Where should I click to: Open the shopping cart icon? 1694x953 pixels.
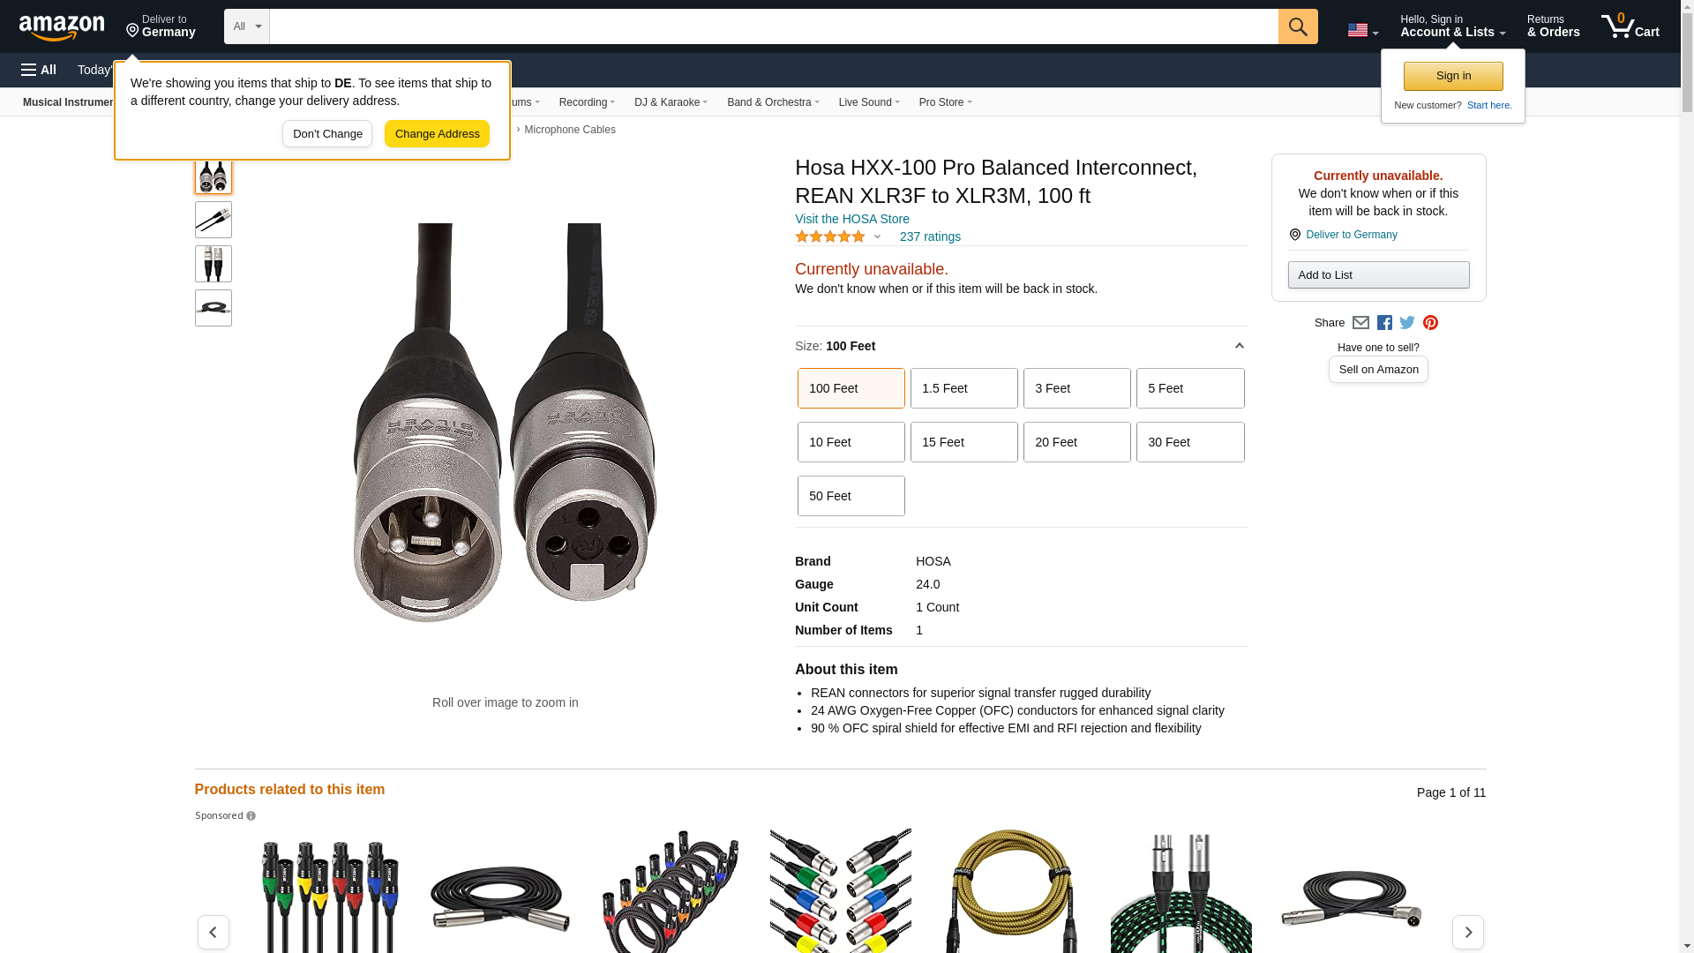[1630, 26]
